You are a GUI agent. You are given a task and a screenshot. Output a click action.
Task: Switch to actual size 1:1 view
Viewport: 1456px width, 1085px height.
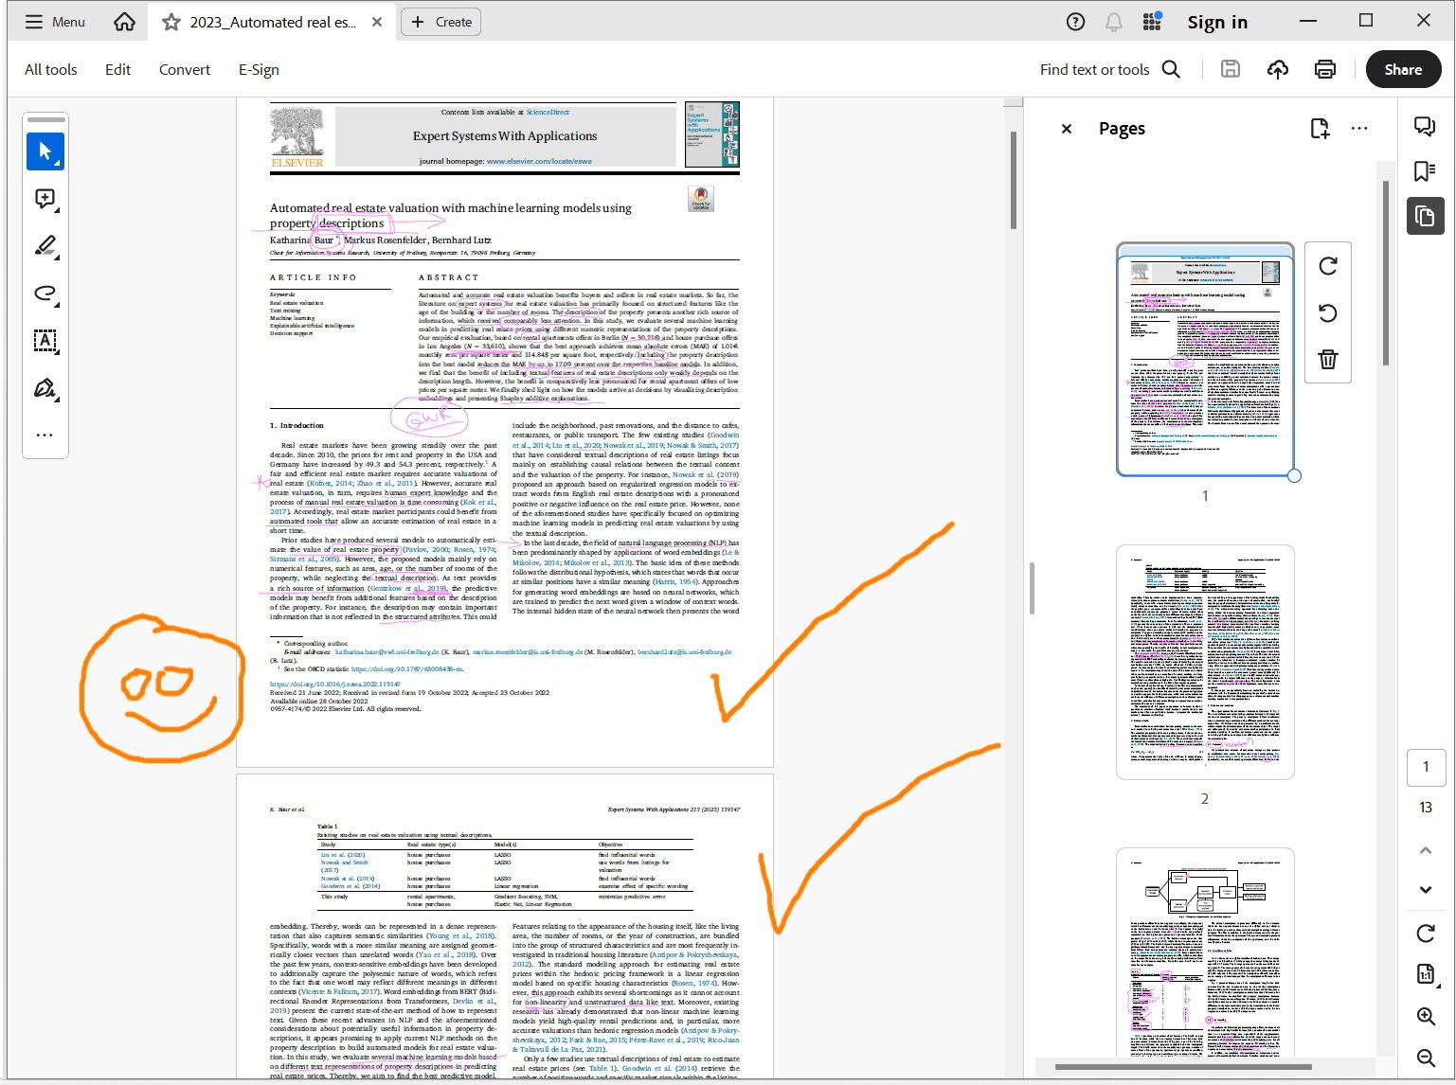[x=1426, y=973]
